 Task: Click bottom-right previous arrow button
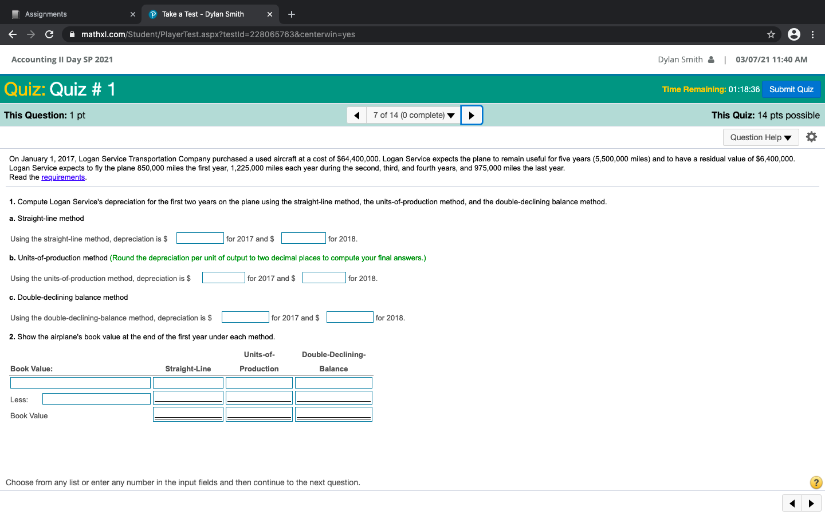792,504
